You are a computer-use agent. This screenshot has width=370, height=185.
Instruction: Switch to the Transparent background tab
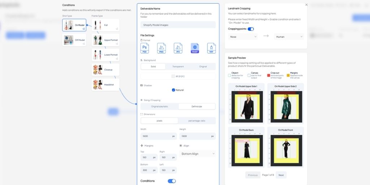pos(178,66)
